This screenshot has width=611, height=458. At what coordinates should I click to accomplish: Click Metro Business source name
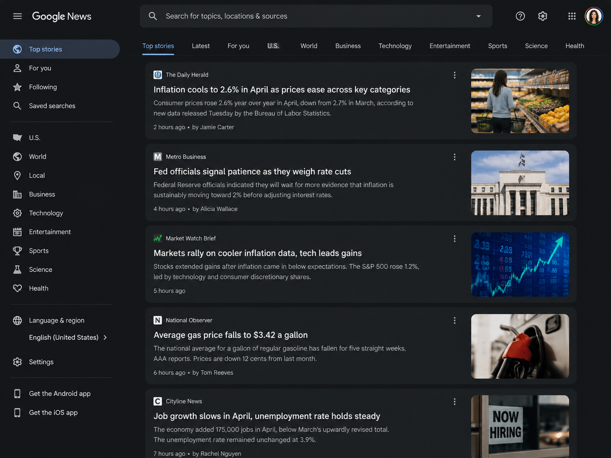pos(186,157)
